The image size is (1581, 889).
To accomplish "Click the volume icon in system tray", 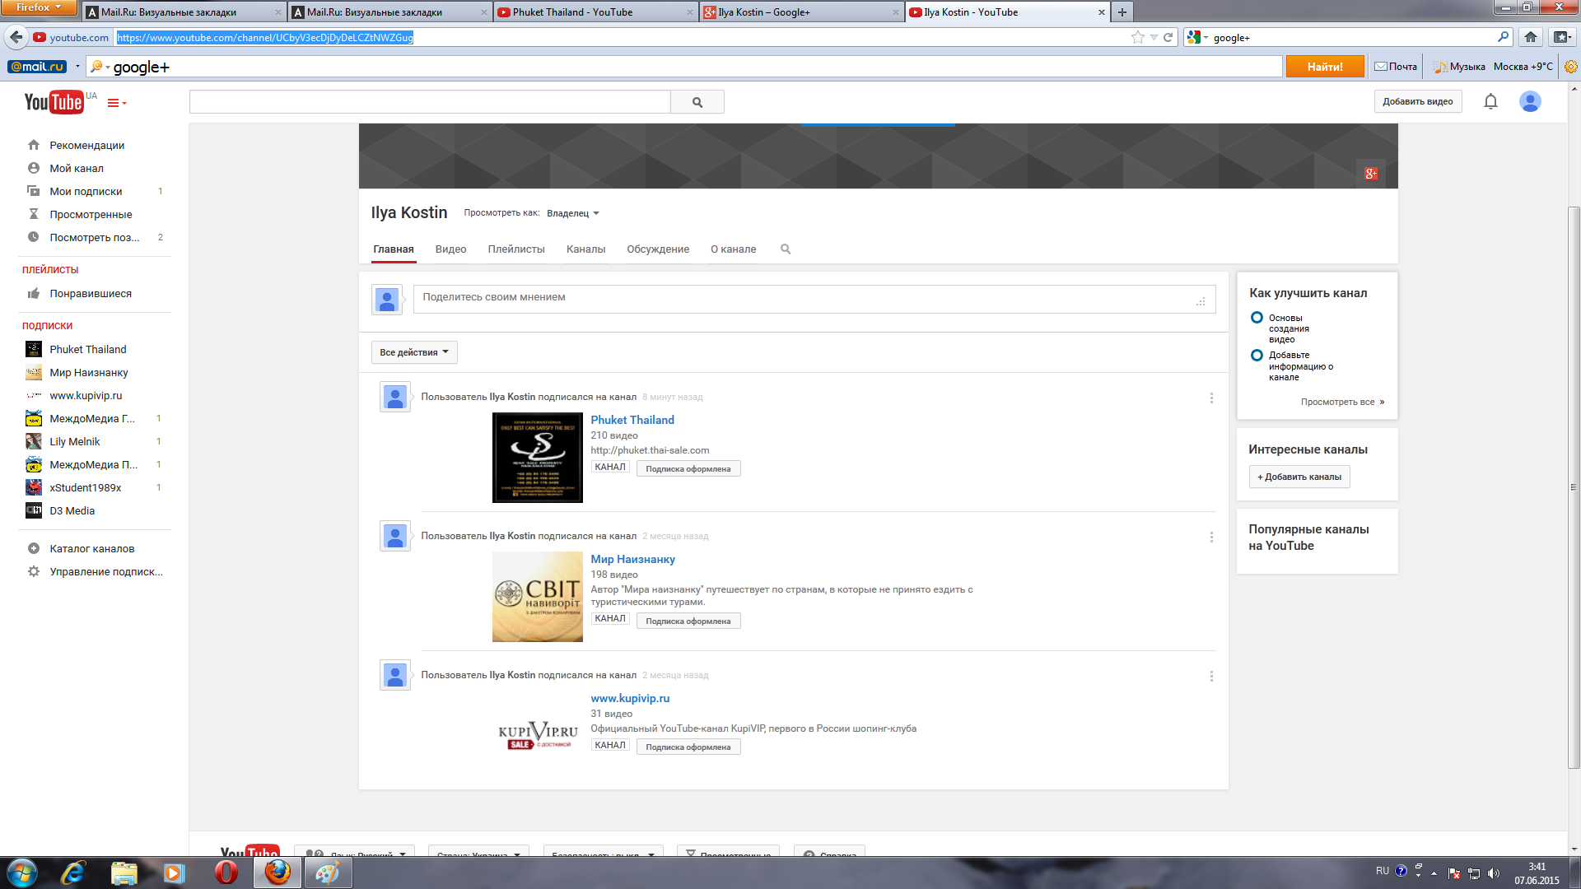I will coord(1494,873).
